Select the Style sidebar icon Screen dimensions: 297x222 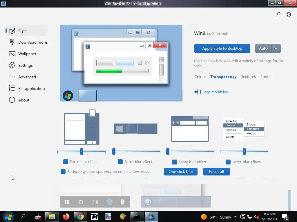point(12,31)
